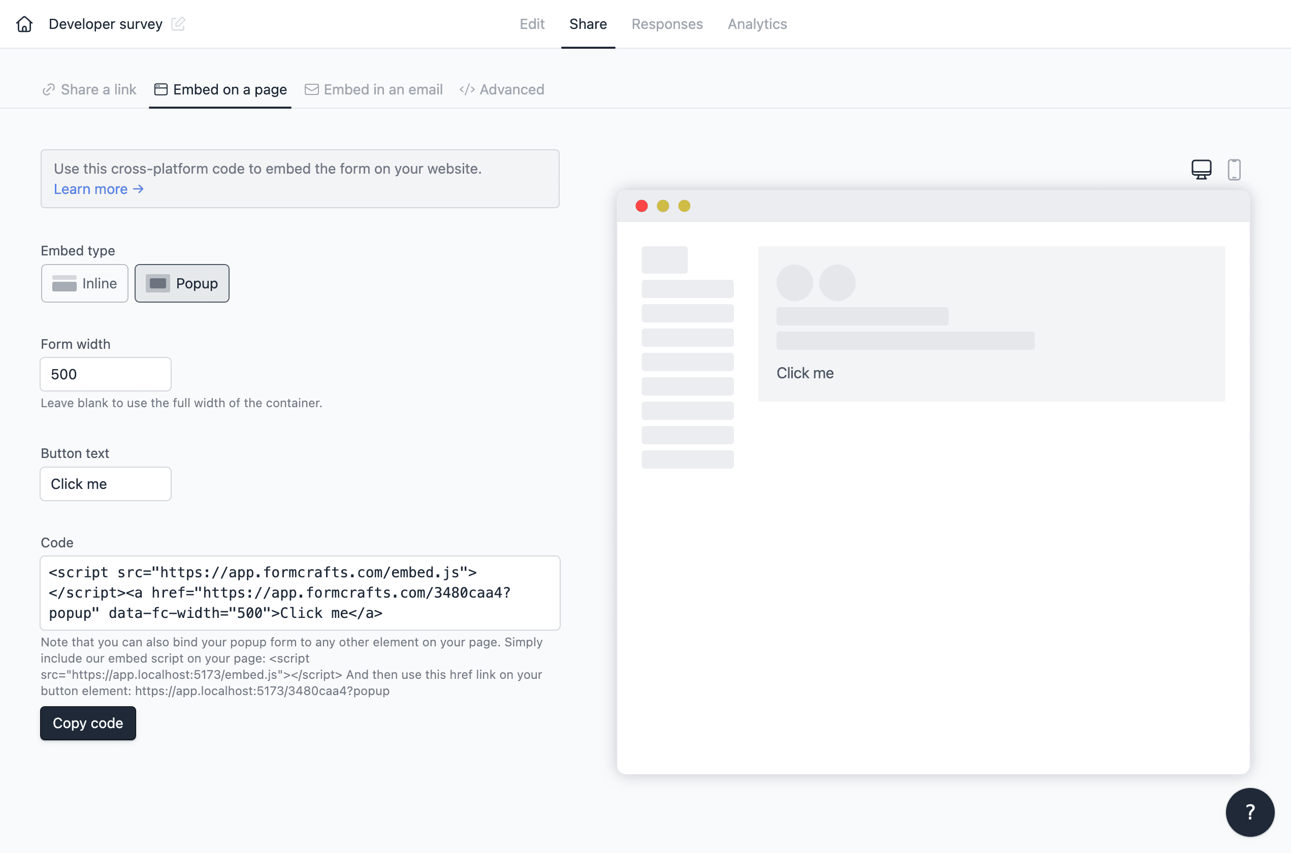Switch to mobile preview mode

click(x=1233, y=169)
